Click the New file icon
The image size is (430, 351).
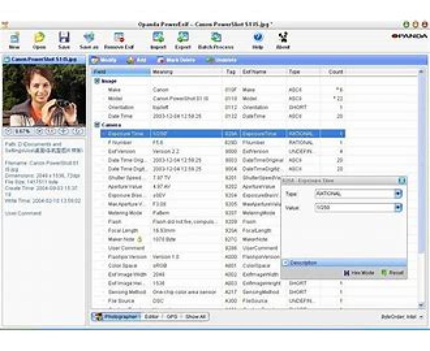point(14,37)
